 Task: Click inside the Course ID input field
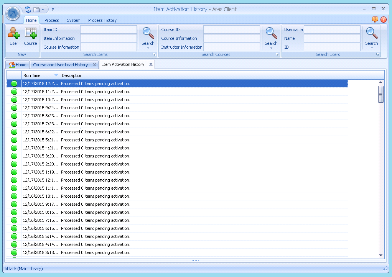tap(232, 29)
